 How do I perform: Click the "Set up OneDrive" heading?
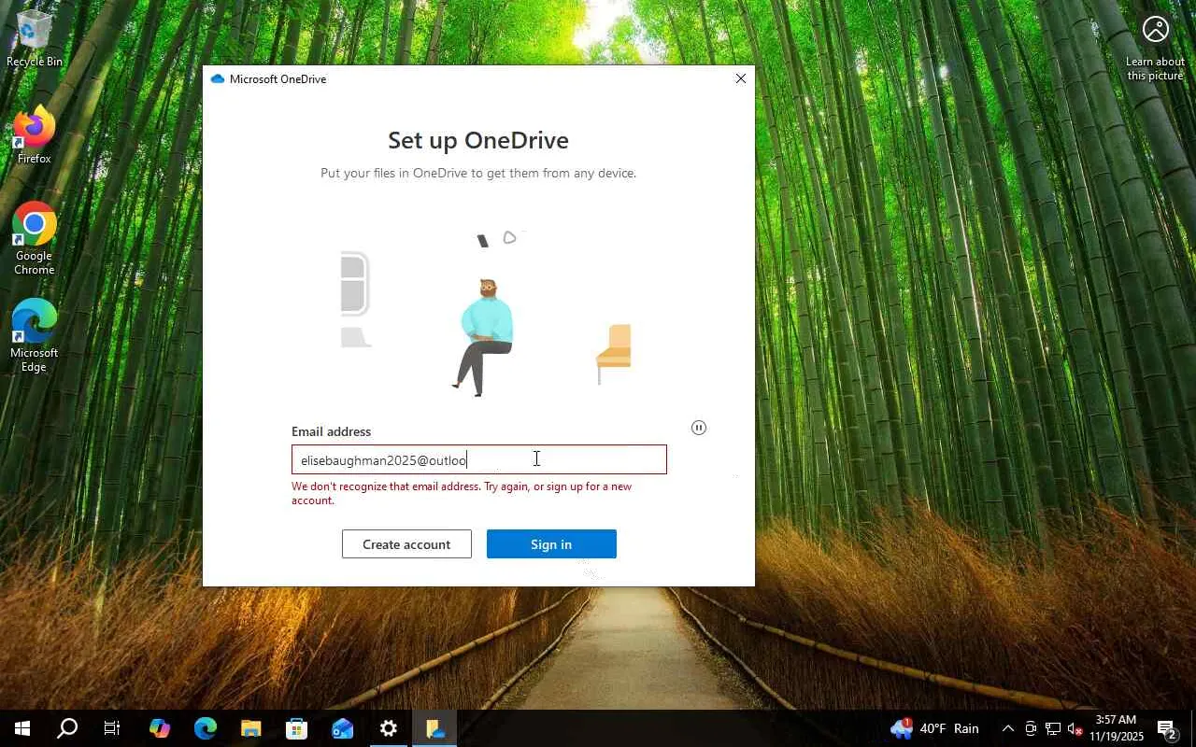pos(478,140)
